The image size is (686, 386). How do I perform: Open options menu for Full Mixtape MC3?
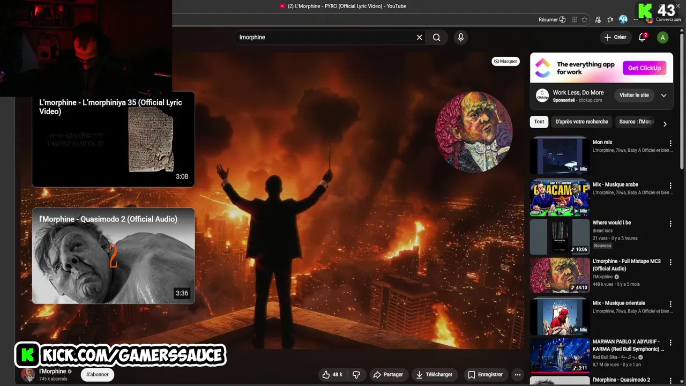click(x=670, y=263)
